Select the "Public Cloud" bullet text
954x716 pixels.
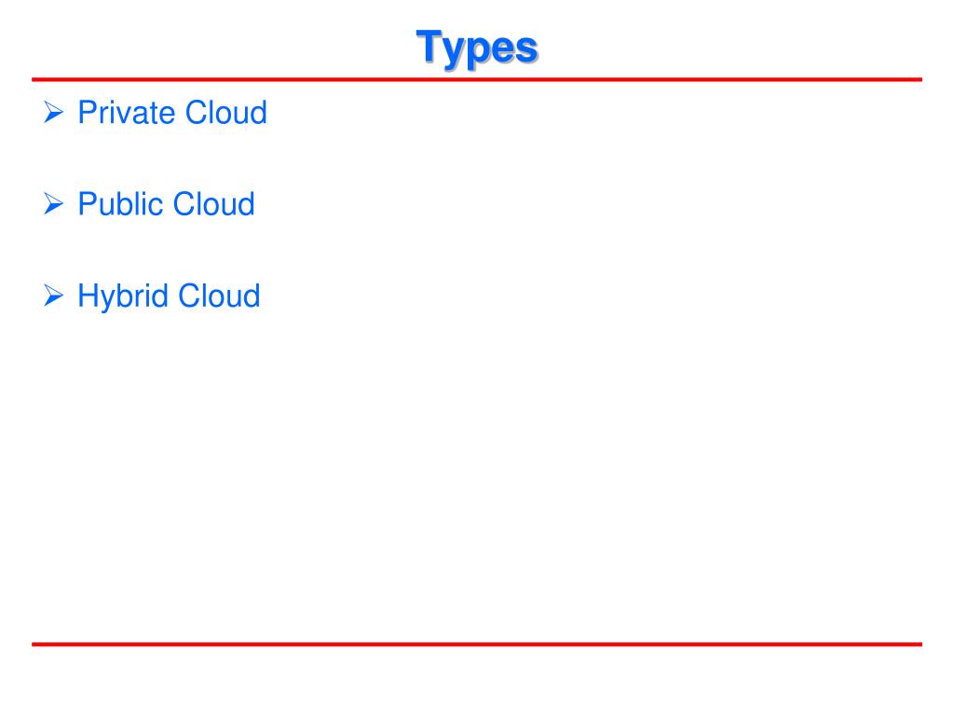pyautogui.click(x=166, y=204)
